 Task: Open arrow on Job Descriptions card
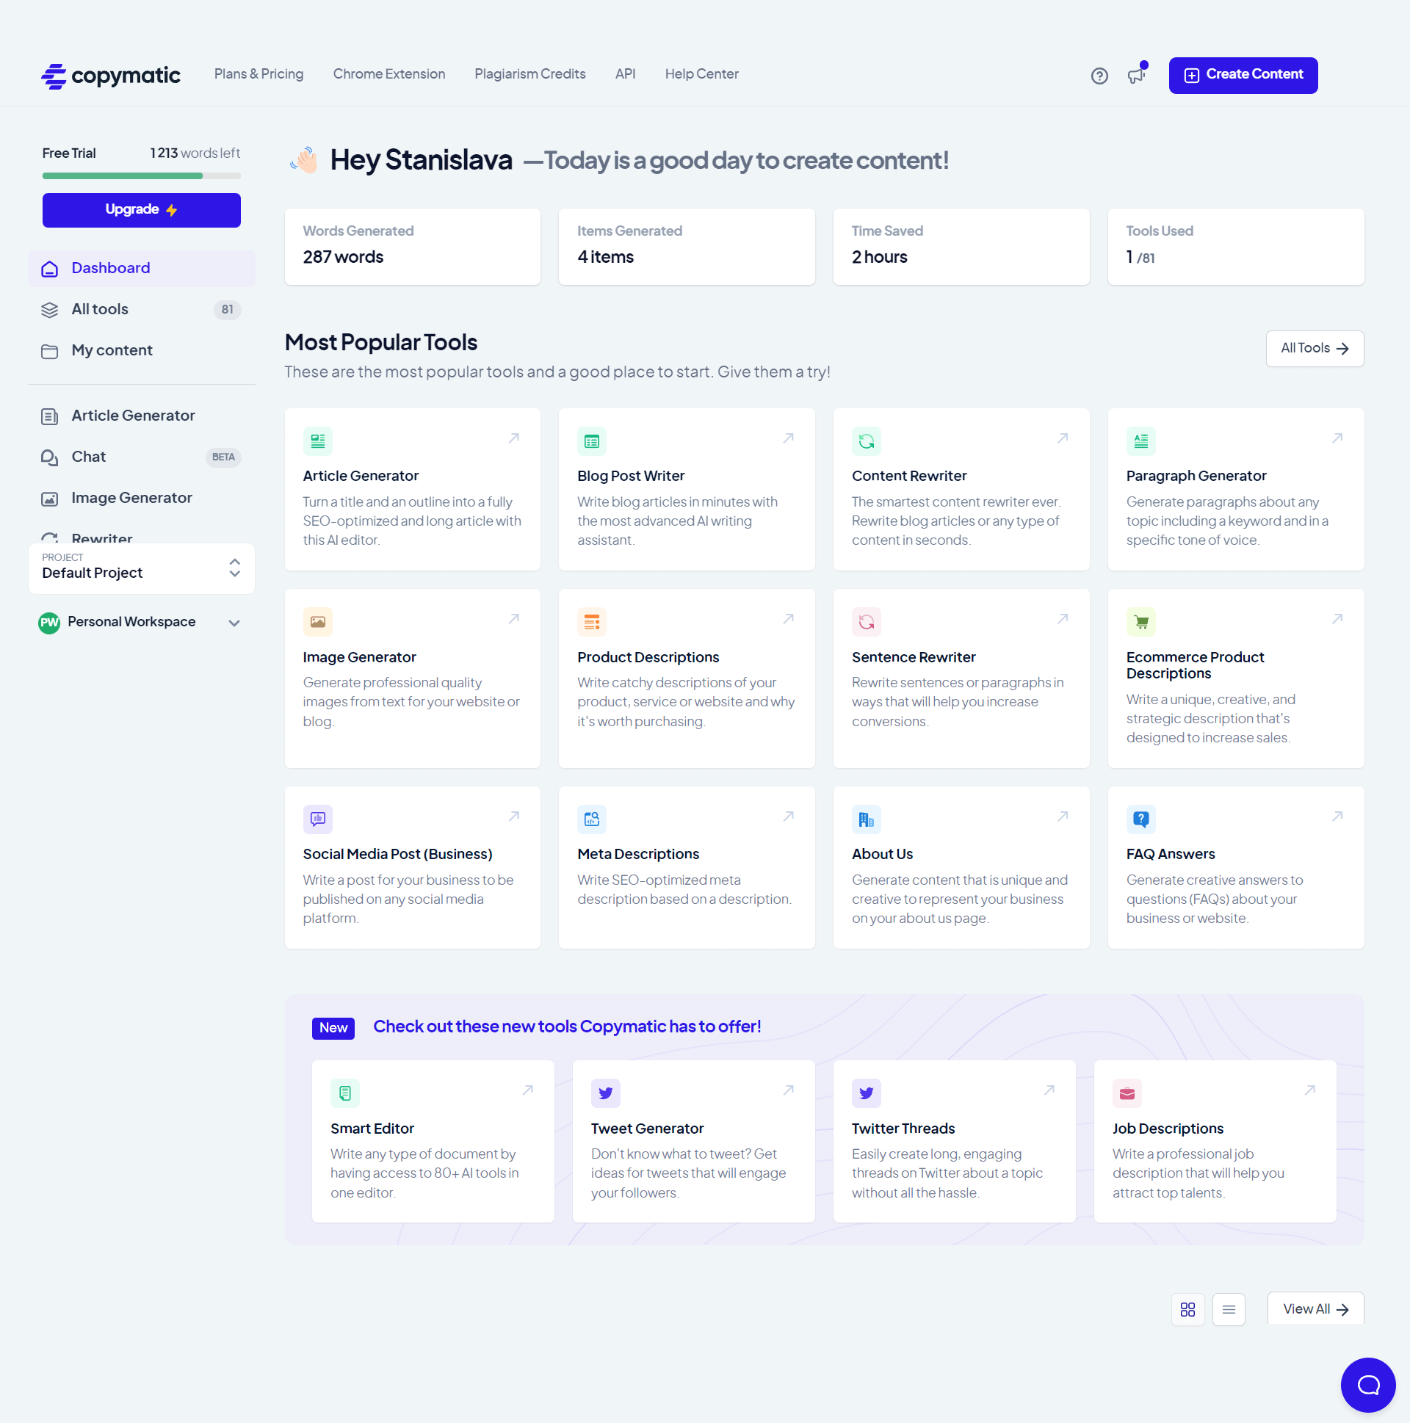click(x=1310, y=1090)
